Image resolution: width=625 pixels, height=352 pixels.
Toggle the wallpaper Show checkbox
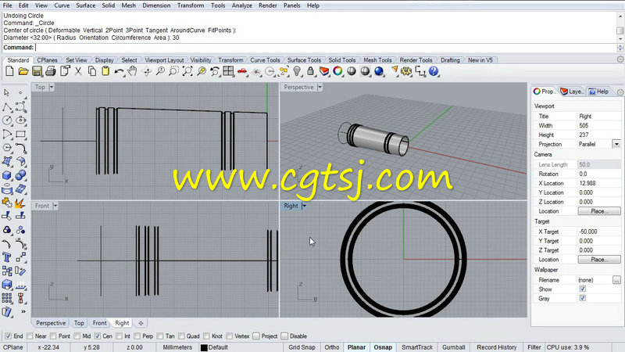[583, 289]
